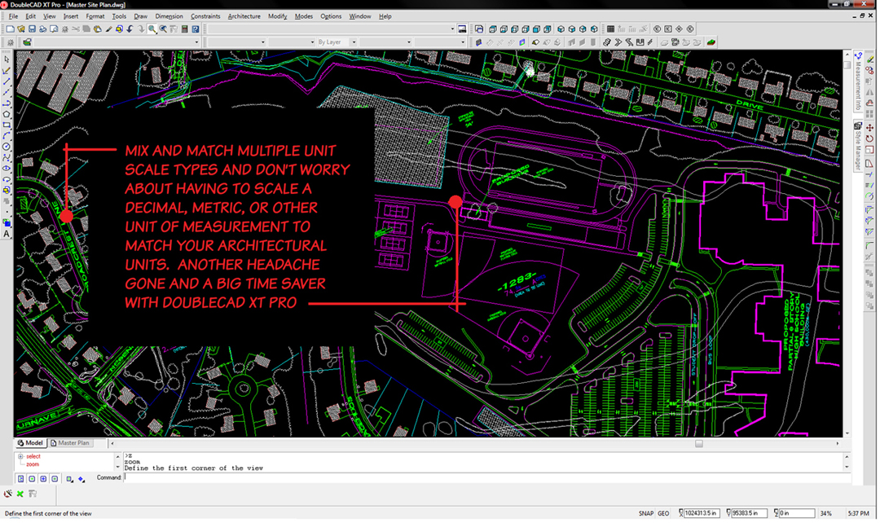880x523 pixels.
Task: Launch the Calculator from the top toolbar
Action: [x=184, y=29]
